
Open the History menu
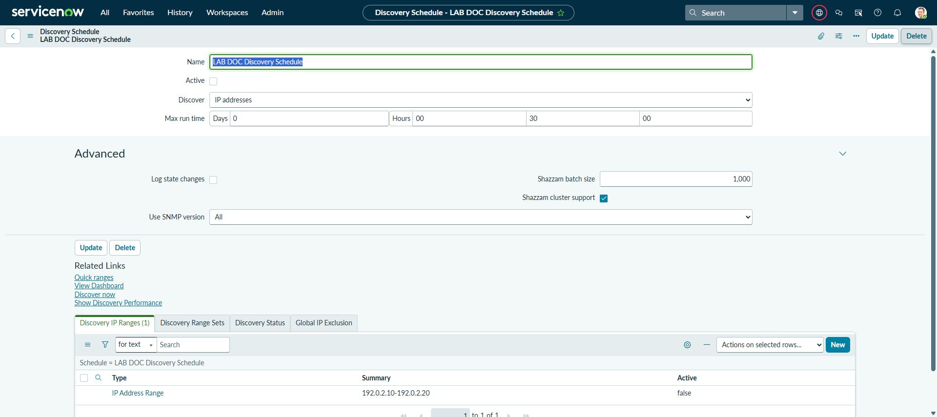pos(180,13)
